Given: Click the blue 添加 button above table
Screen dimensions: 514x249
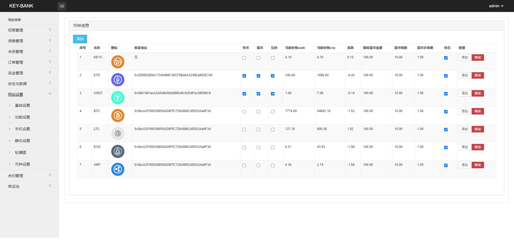Looking at the screenshot, I should (x=80, y=39).
